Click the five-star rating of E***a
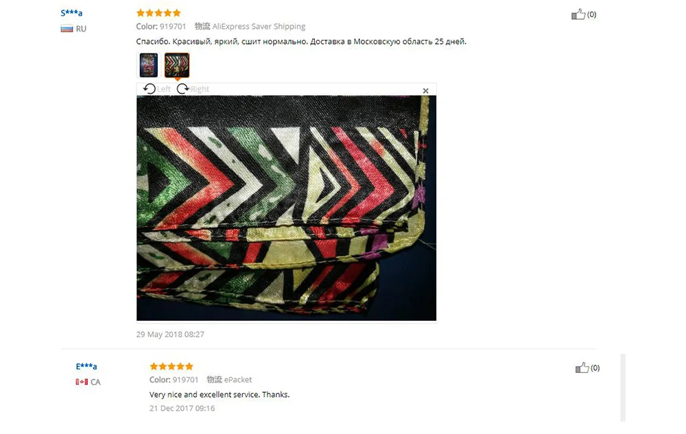The width and height of the screenshot is (686, 434). coord(171,366)
